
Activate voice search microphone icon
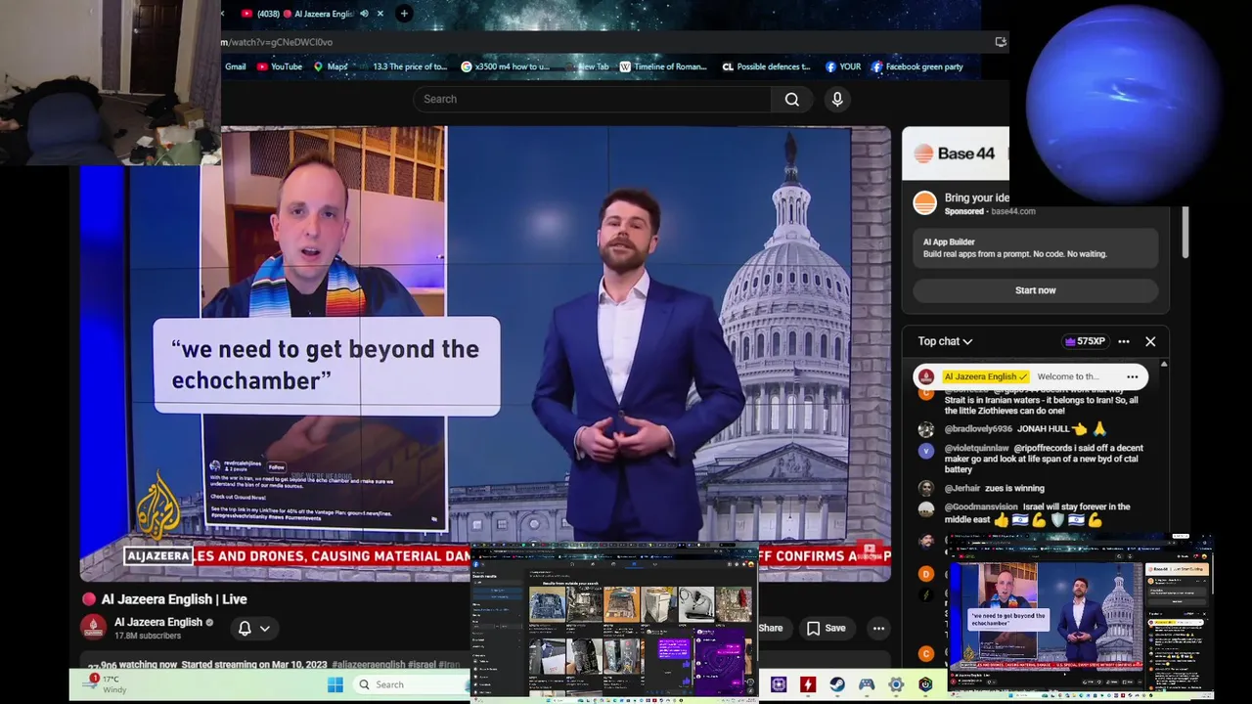coord(837,99)
